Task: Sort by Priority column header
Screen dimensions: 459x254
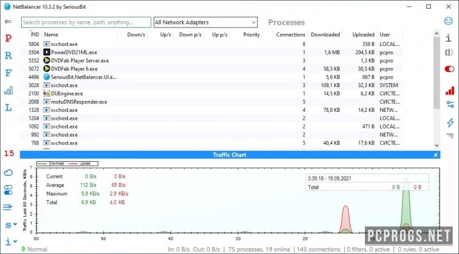Action: [251, 34]
